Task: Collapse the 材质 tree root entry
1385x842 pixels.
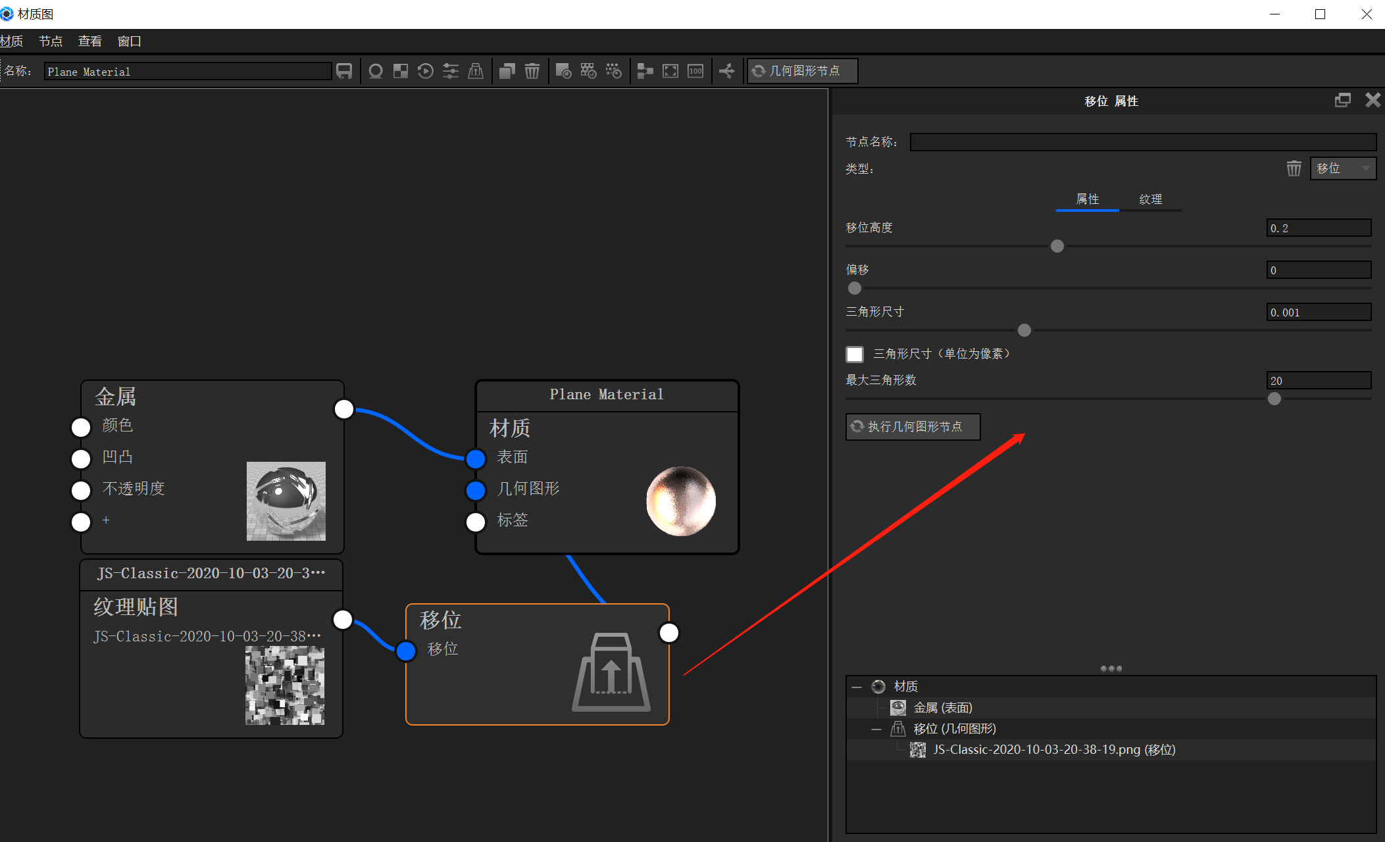Action: coord(857,686)
